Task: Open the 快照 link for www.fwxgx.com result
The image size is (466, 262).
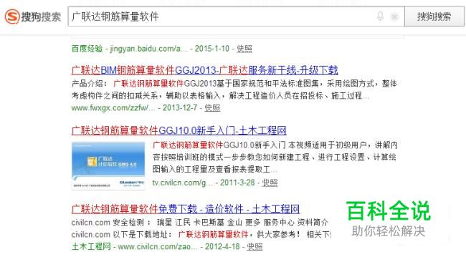Action: click(212, 107)
